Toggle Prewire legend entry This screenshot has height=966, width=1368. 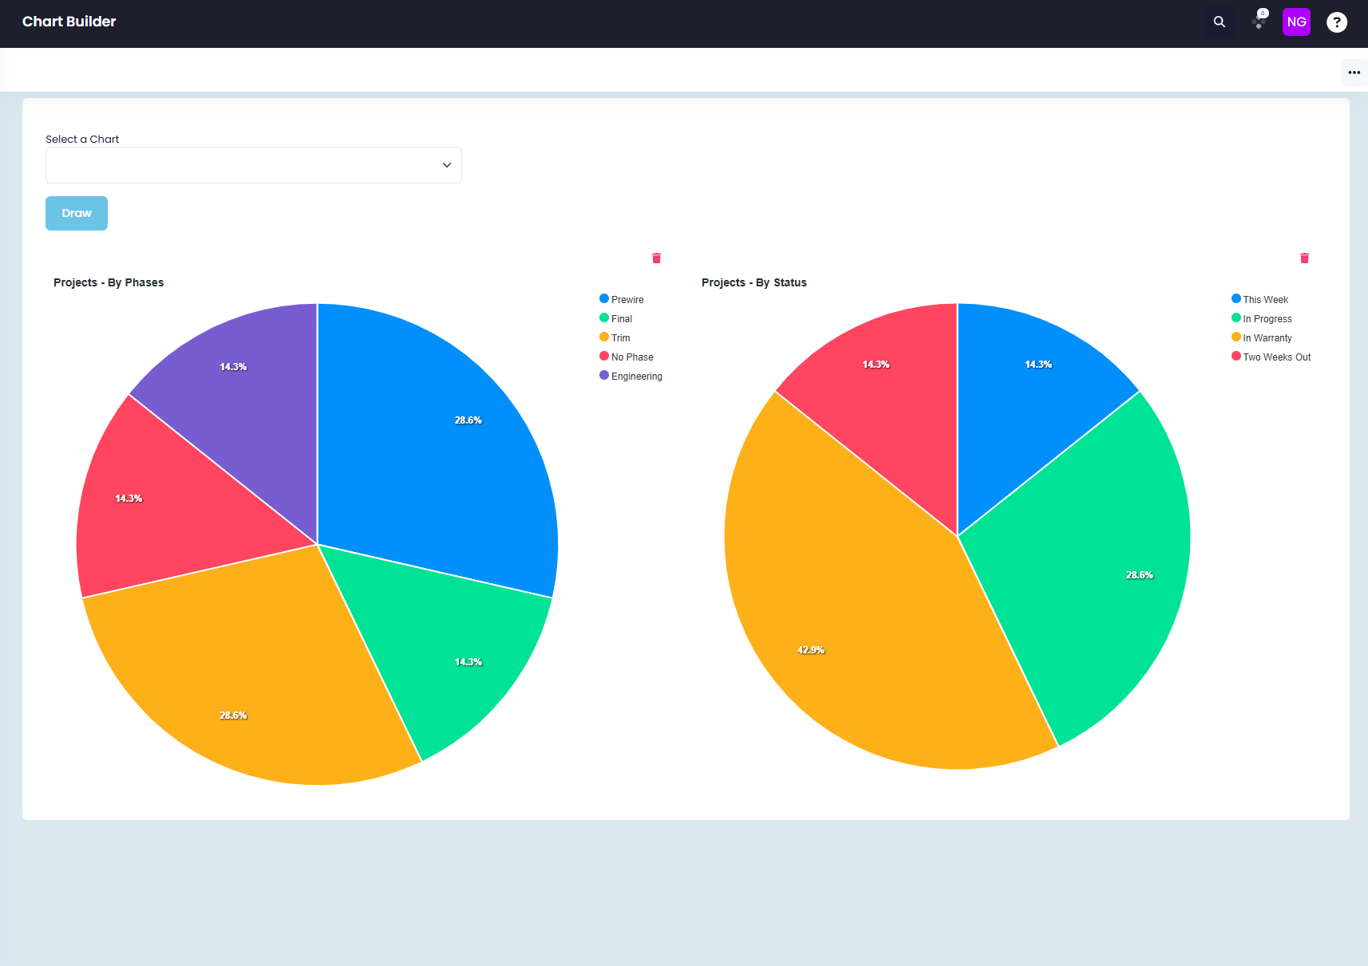point(622,299)
